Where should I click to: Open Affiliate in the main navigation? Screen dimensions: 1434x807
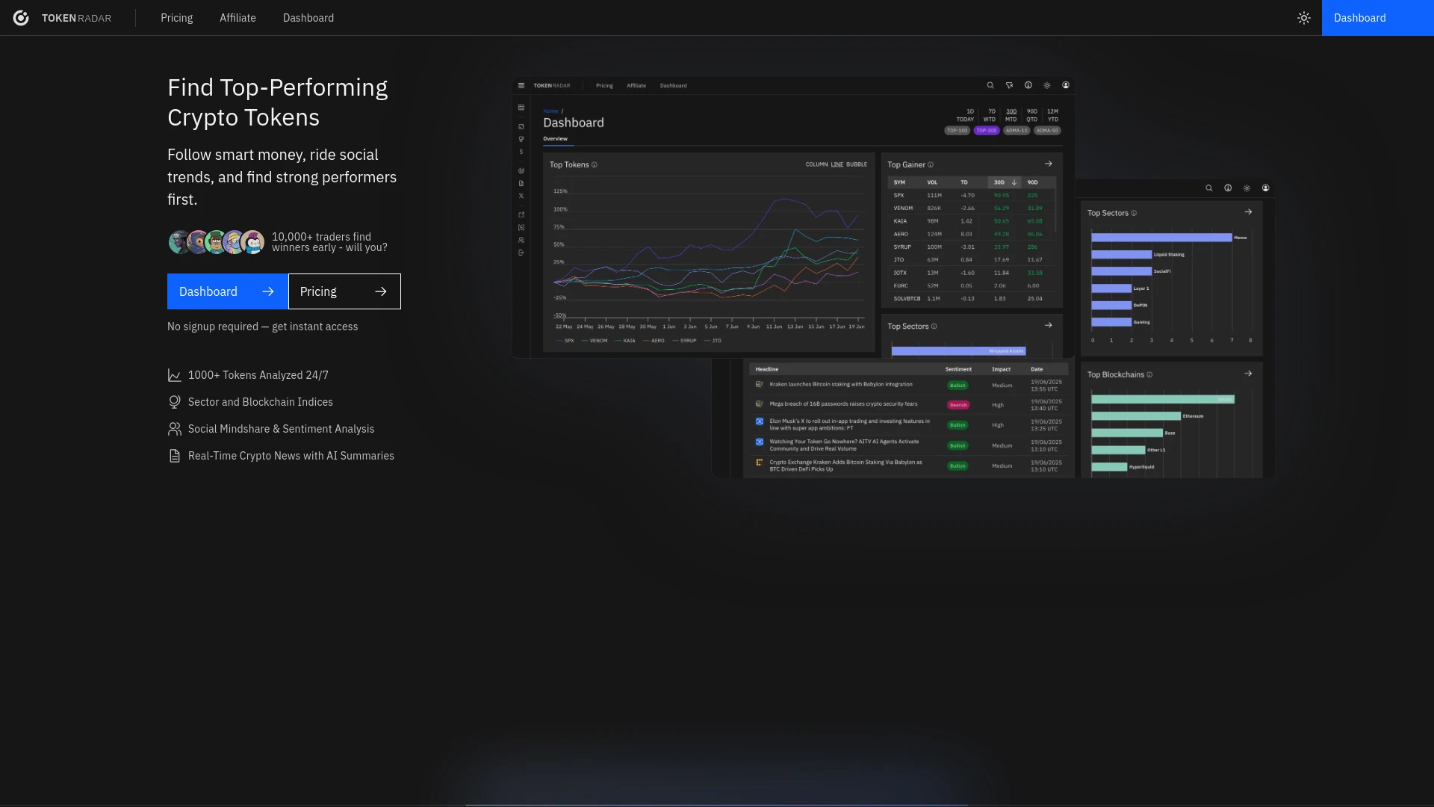(238, 18)
